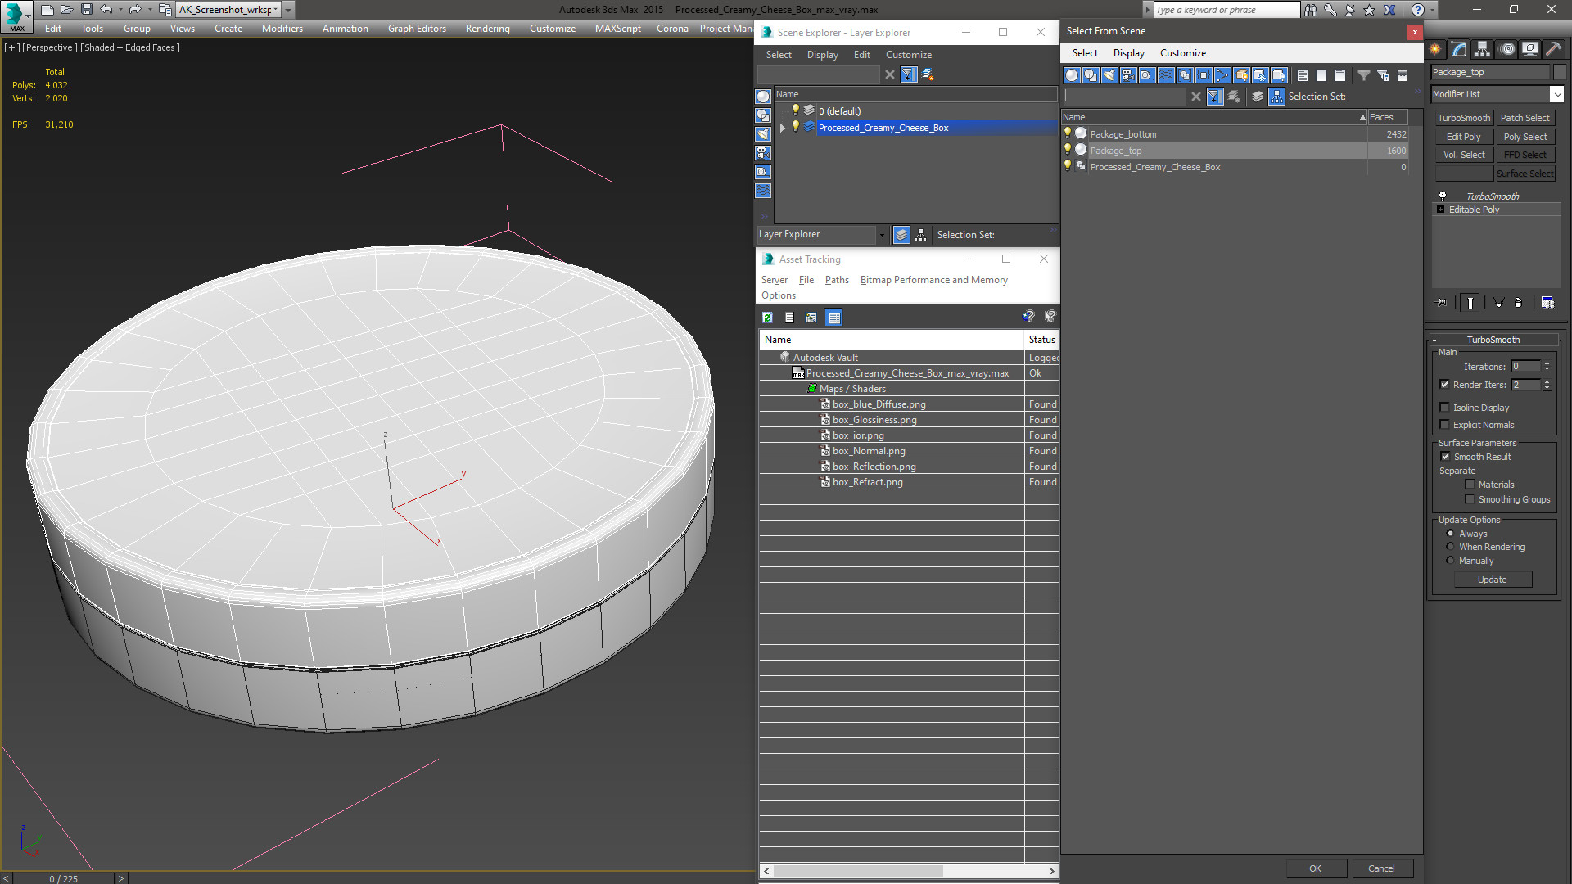Enable Separate by Smoothing Groups checkbox
Viewport: 1572px width, 884px height.
point(1470,499)
